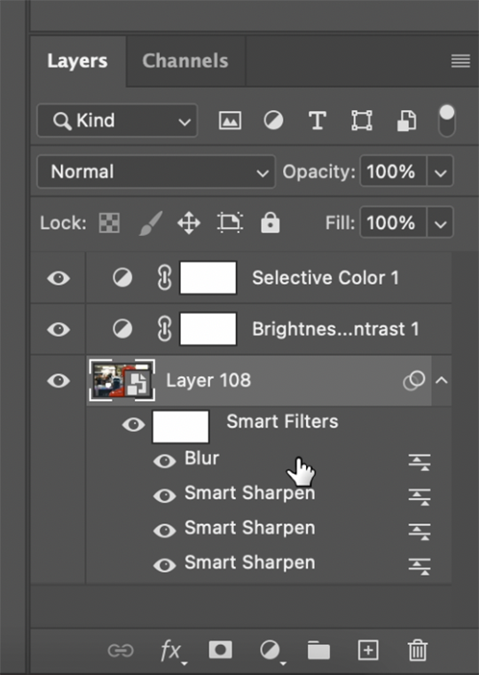The width and height of the screenshot is (479, 675).
Task: Open the Kind filter type dropdown
Action: click(117, 121)
